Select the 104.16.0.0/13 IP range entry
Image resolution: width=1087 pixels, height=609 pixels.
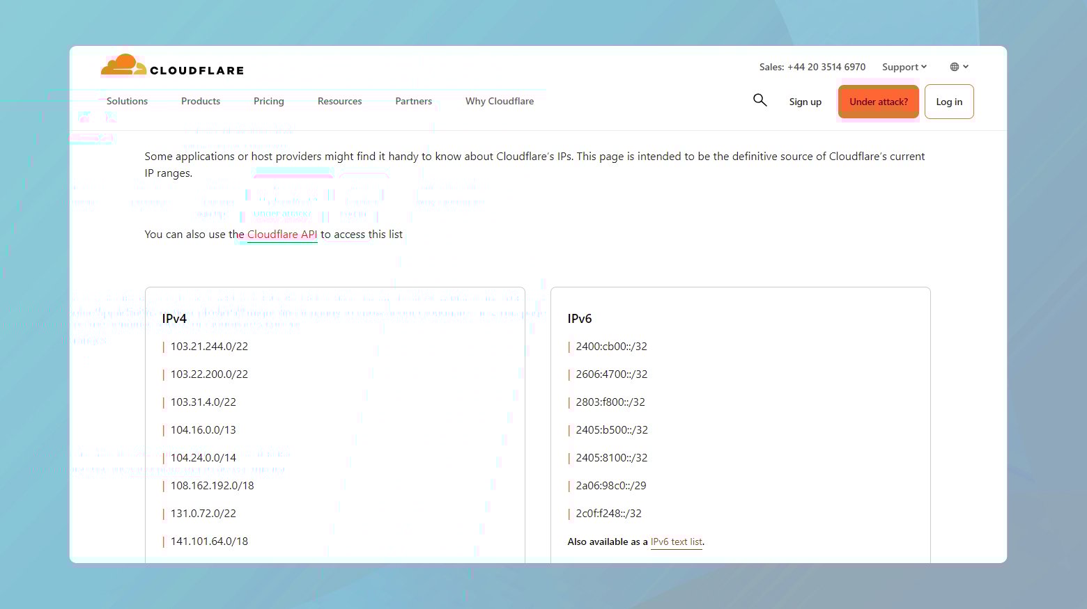click(203, 429)
